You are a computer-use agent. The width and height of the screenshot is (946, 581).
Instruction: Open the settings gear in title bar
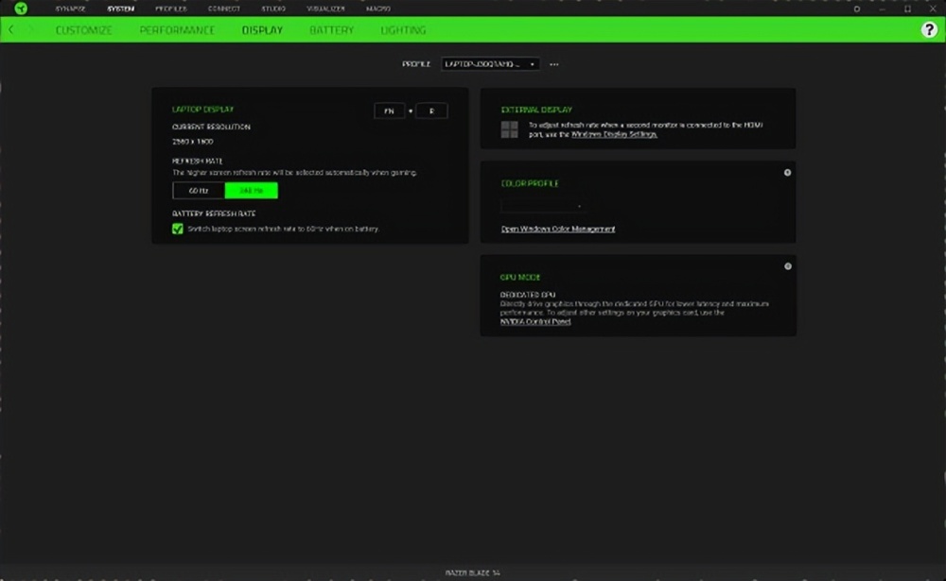857,9
